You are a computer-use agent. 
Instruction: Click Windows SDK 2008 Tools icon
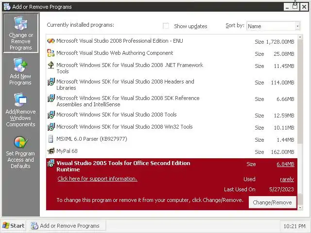pyautogui.click(x=51, y=115)
